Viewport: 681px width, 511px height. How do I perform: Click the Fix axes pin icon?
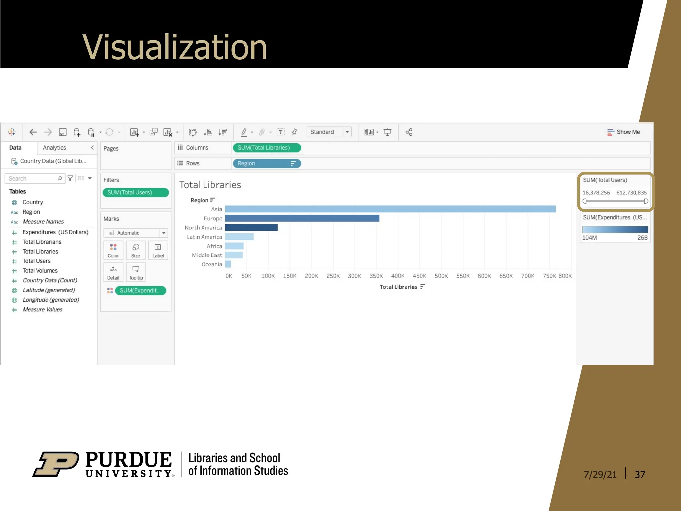294,132
